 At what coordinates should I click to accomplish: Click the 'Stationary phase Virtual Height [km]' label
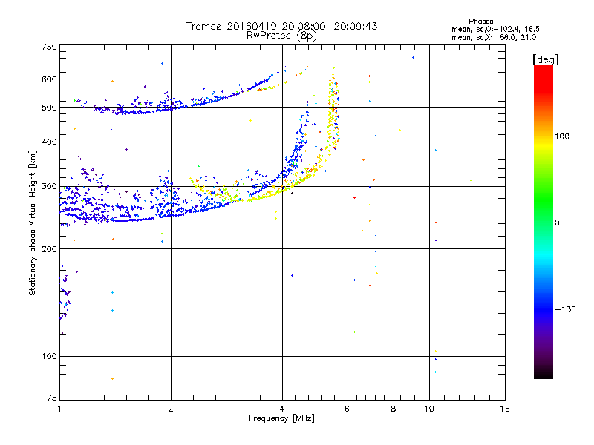33,222
